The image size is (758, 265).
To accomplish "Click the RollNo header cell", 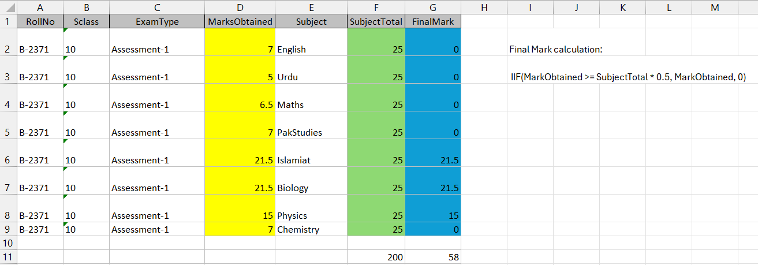I will pyautogui.click(x=40, y=22).
